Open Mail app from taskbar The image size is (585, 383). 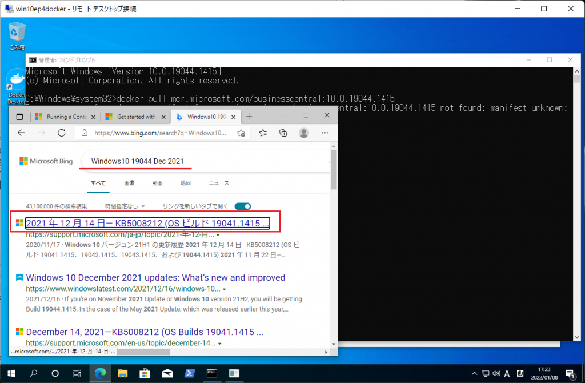167,373
